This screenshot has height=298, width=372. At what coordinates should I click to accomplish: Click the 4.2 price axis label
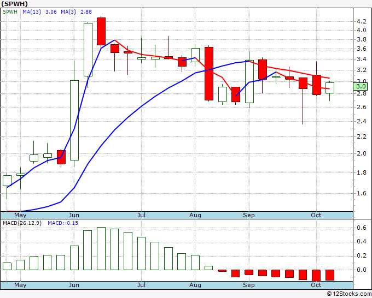tap(361, 21)
